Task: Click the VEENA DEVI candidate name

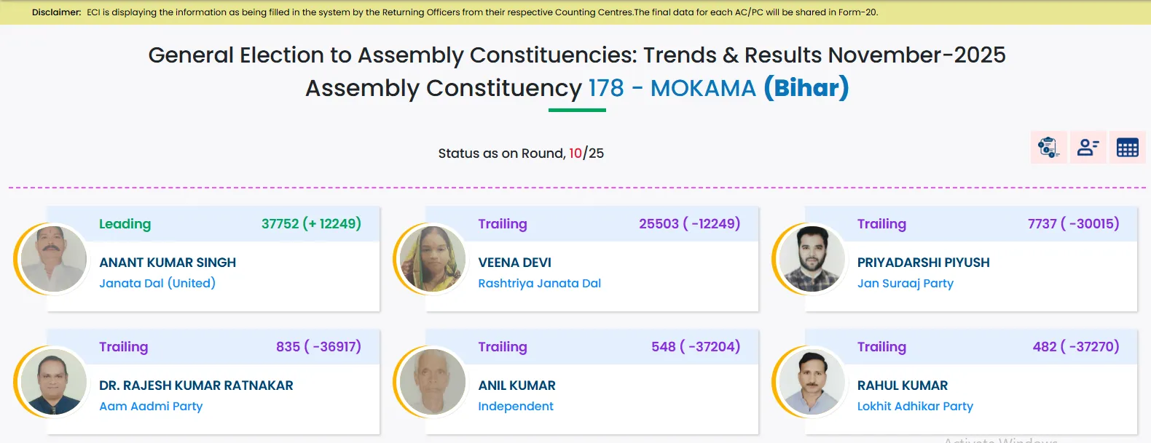Action: pyautogui.click(x=514, y=263)
